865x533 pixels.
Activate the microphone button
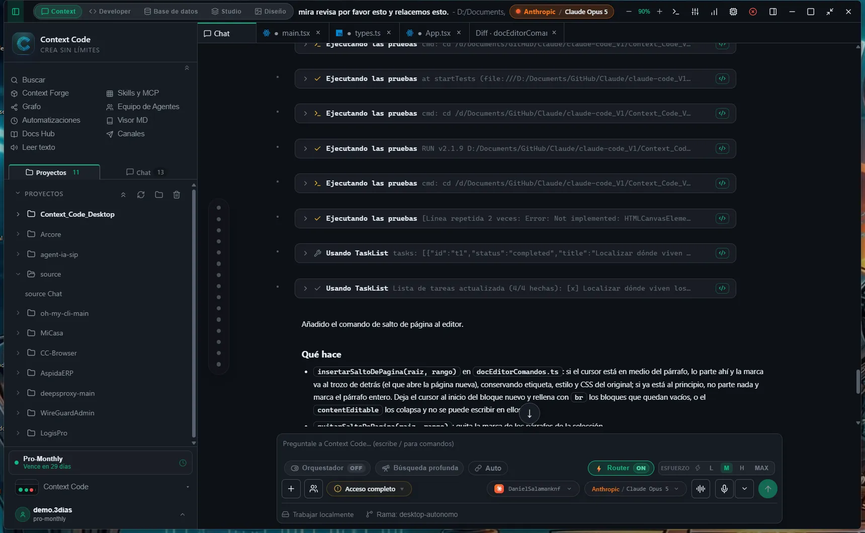click(x=724, y=489)
